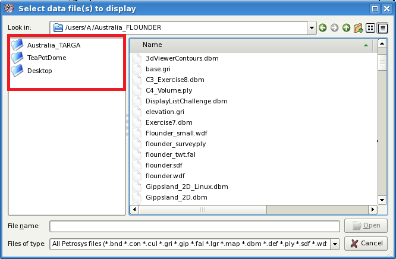Click the Back navigation arrow
Viewport: 396px width, 259px height.
[x=322, y=28]
